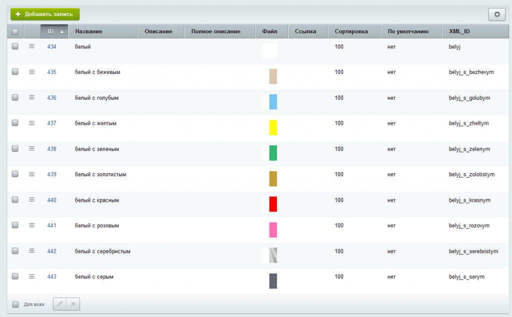Click the Добавить запись button
Screen dimensions: 512x317
pyautogui.click(x=45, y=14)
